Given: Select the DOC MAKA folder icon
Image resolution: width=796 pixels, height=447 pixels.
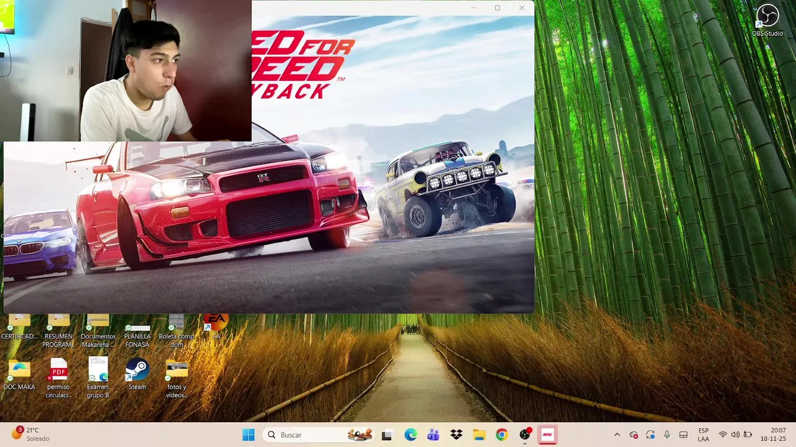Looking at the screenshot, I should (19, 374).
